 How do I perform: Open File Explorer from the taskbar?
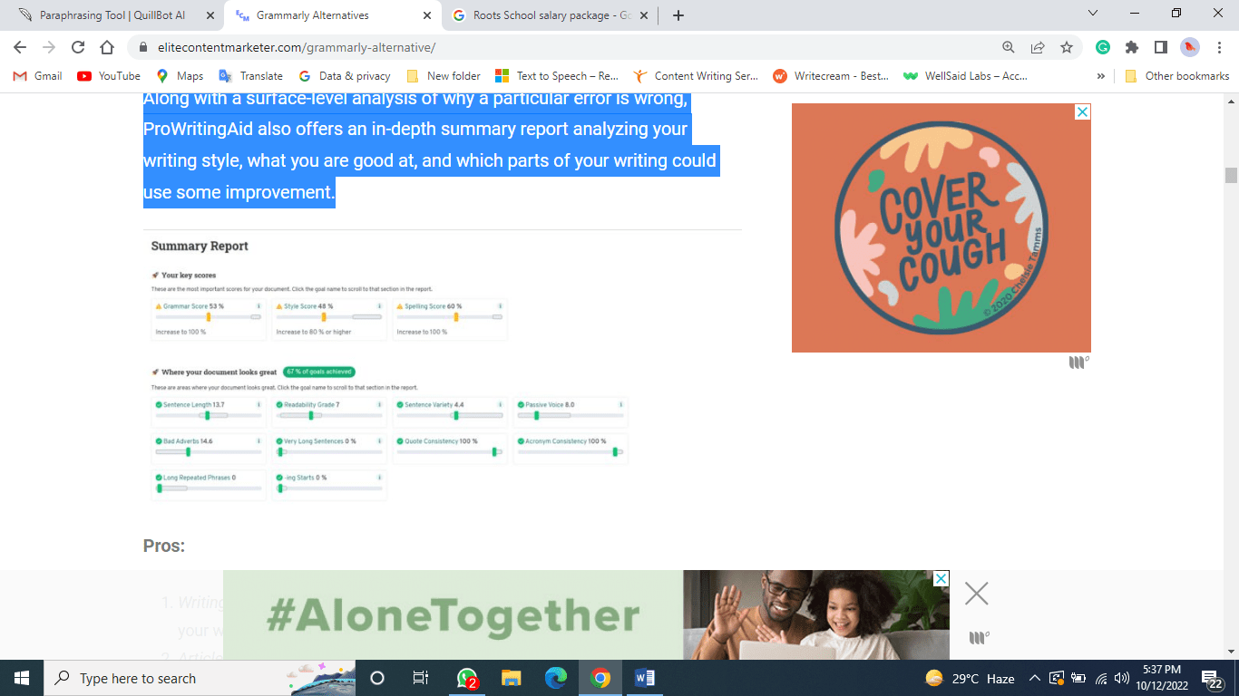(512, 678)
